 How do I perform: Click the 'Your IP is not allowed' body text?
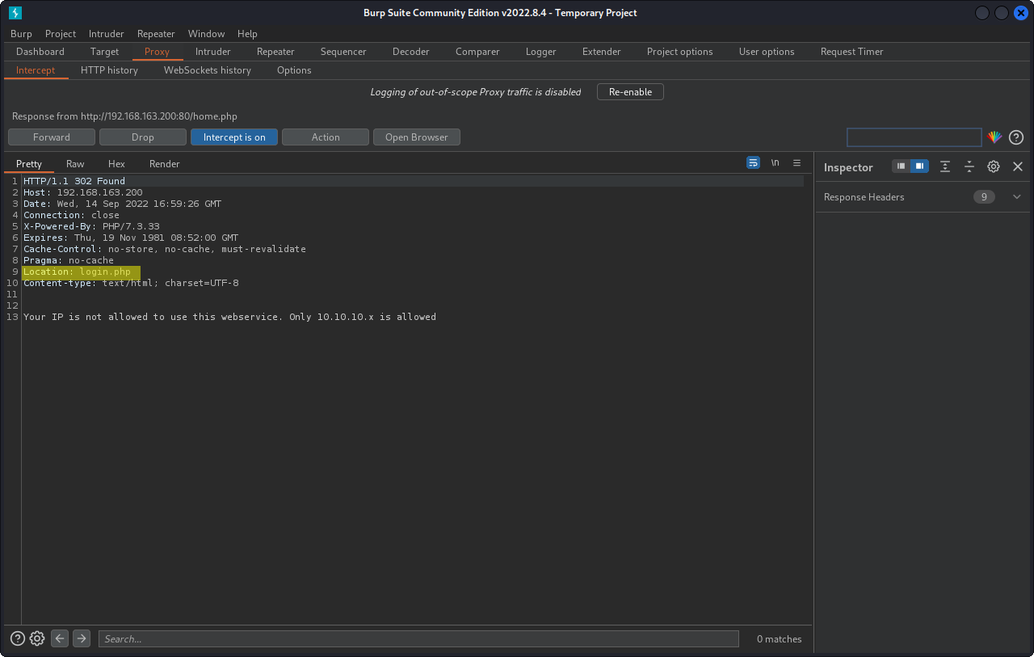tap(229, 317)
